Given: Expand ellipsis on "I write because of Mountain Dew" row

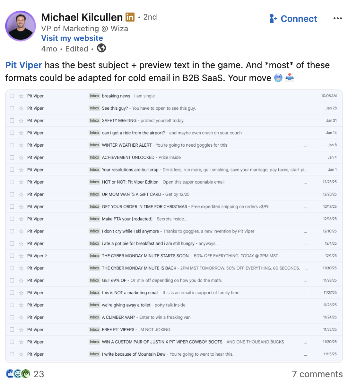Looking at the screenshot, I should coord(306,355).
